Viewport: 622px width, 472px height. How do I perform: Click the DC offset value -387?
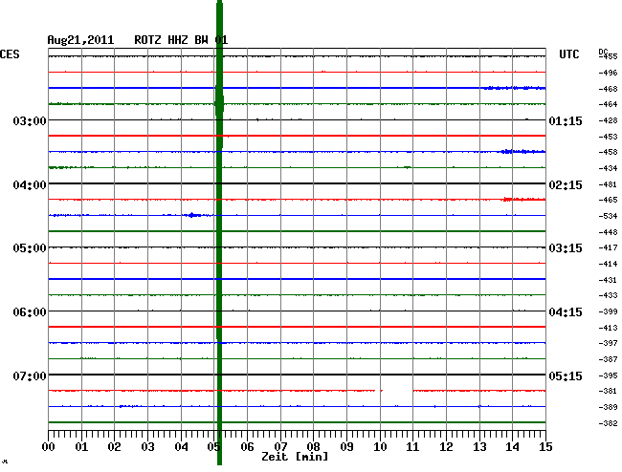(608, 359)
